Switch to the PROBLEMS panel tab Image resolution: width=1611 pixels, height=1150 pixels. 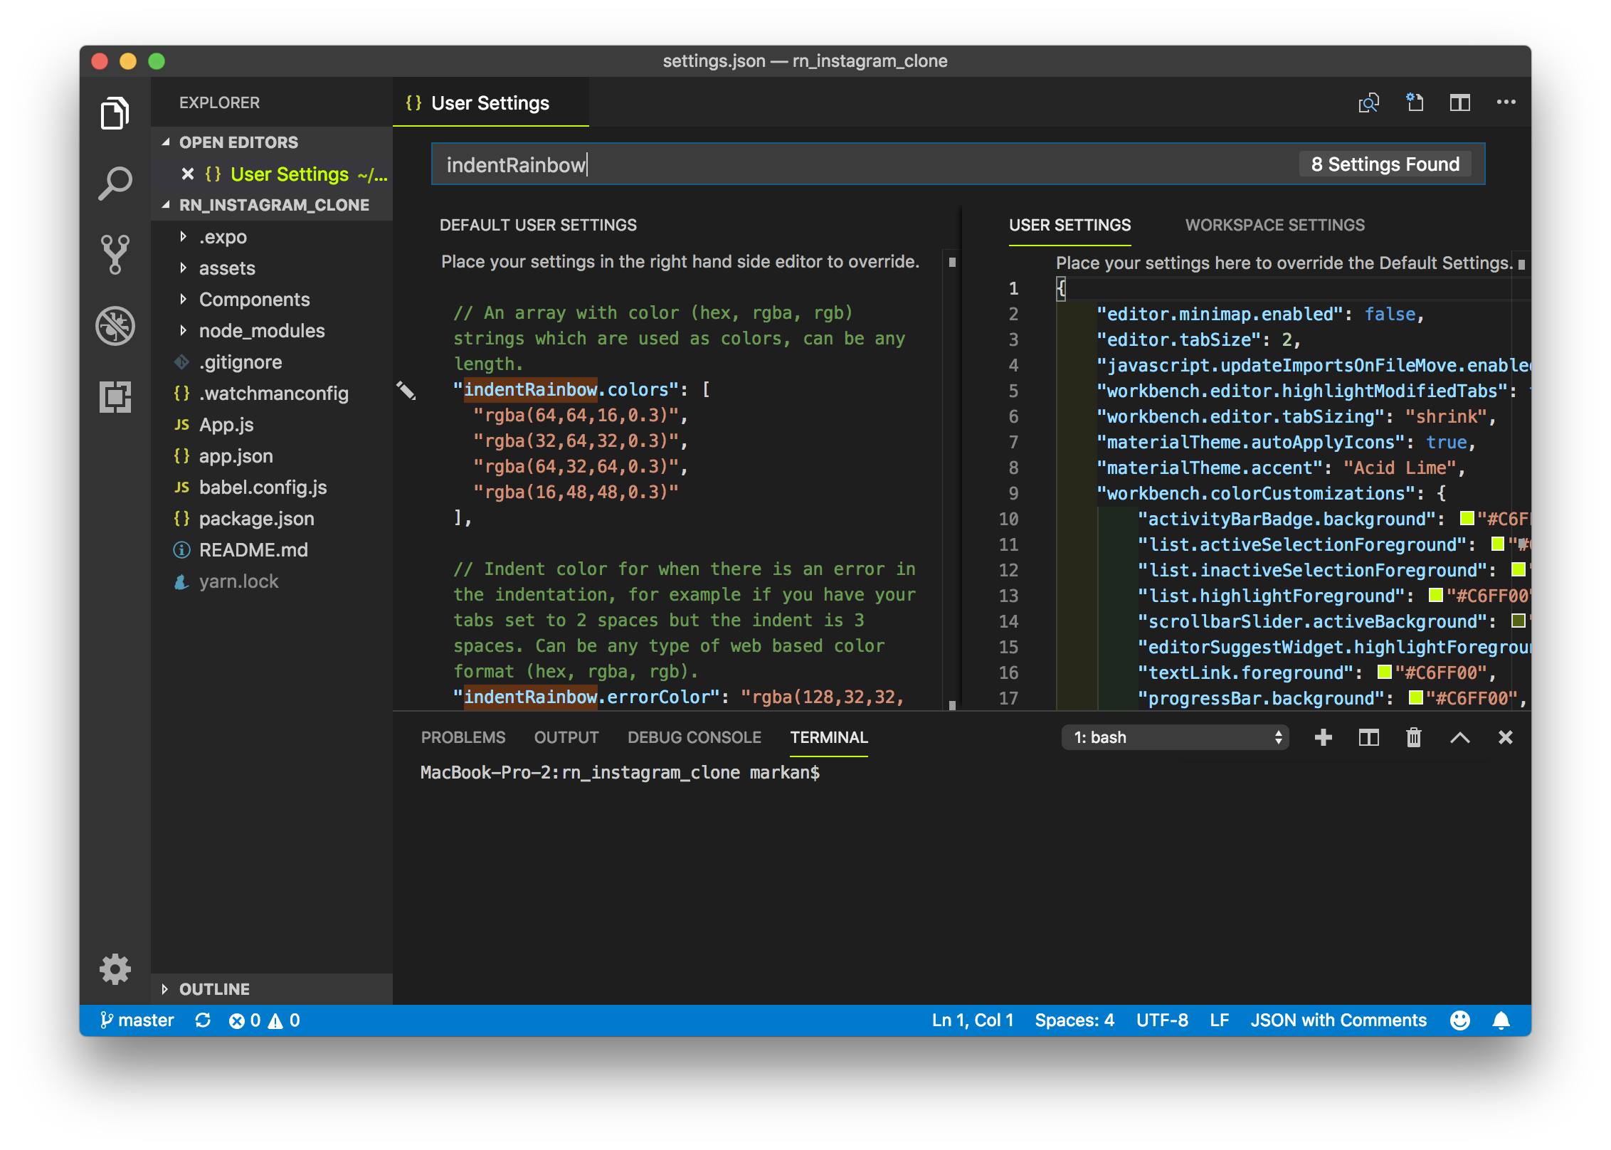(x=463, y=737)
